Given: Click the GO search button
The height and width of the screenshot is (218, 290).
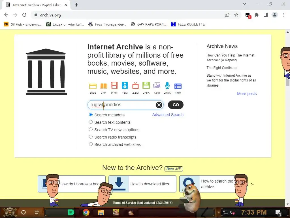Looking at the screenshot, I should point(176,105).
